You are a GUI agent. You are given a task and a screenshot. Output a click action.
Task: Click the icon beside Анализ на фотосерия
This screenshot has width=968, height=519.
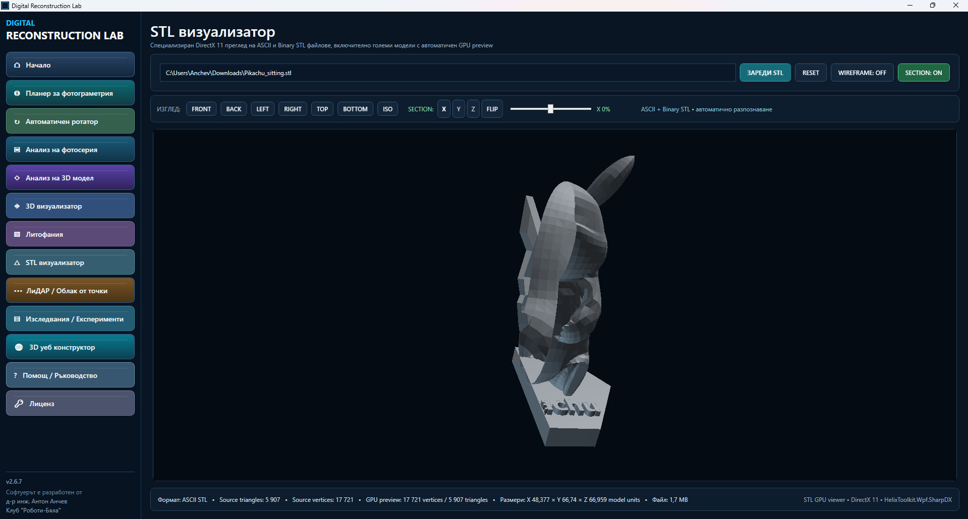point(17,150)
